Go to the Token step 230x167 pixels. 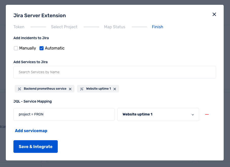tap(19, 27)
